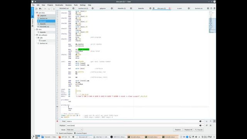Screen dimensions: 247x139
Task: Open the Help menu
Action: 90,5
